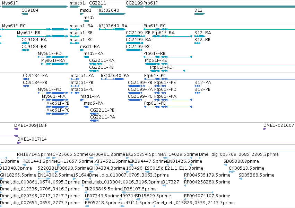Click the CG2211 gene label
The image size is (295, 208).
(x=97, y=3)
